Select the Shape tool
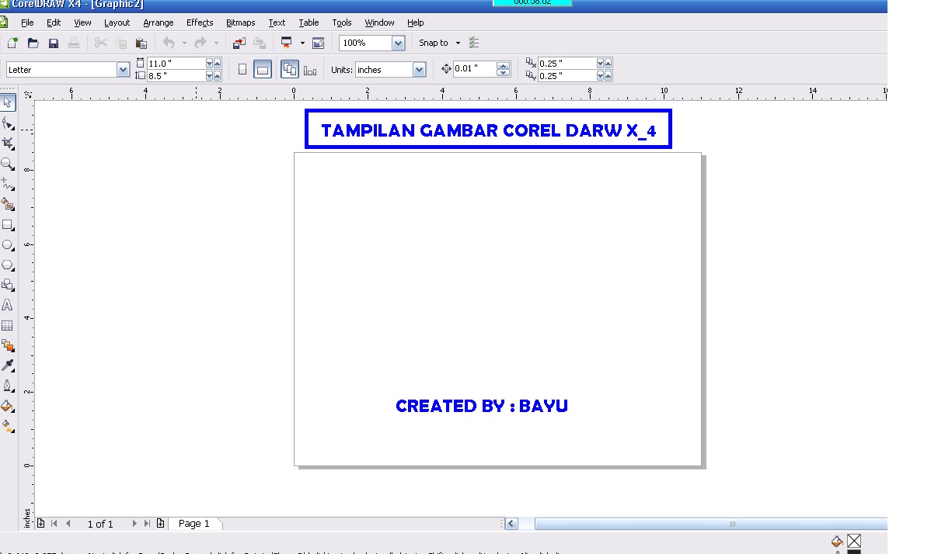This screenshot has height=554, width=938. click(8, 123)
